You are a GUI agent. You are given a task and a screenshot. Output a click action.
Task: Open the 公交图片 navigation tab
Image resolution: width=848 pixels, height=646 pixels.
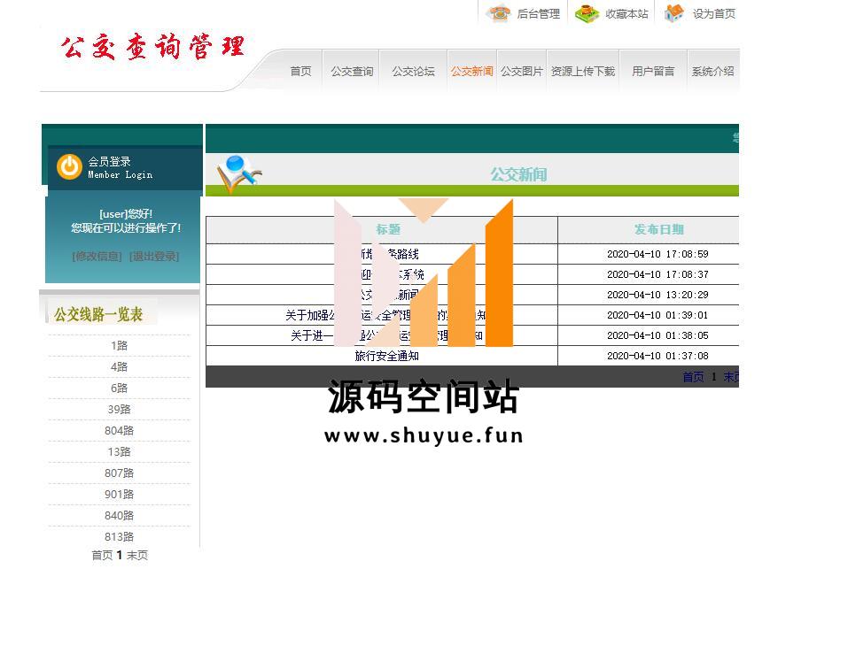(521, 72)
